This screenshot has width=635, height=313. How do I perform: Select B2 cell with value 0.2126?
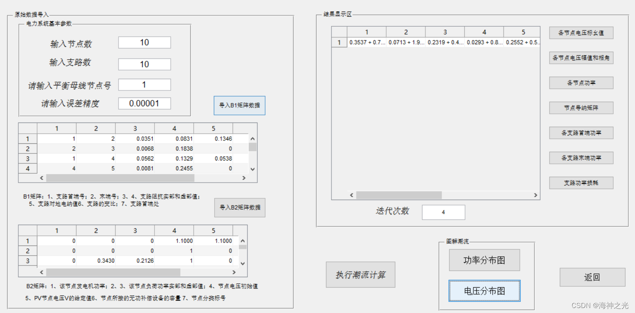click(x=135, y=261)
